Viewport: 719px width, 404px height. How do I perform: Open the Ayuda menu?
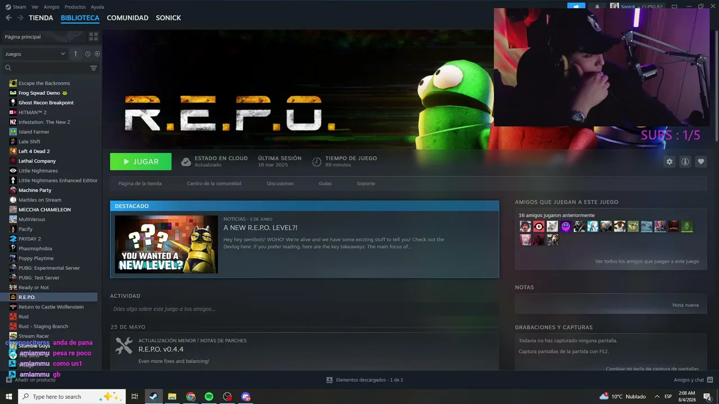click(x=97, y=7)
